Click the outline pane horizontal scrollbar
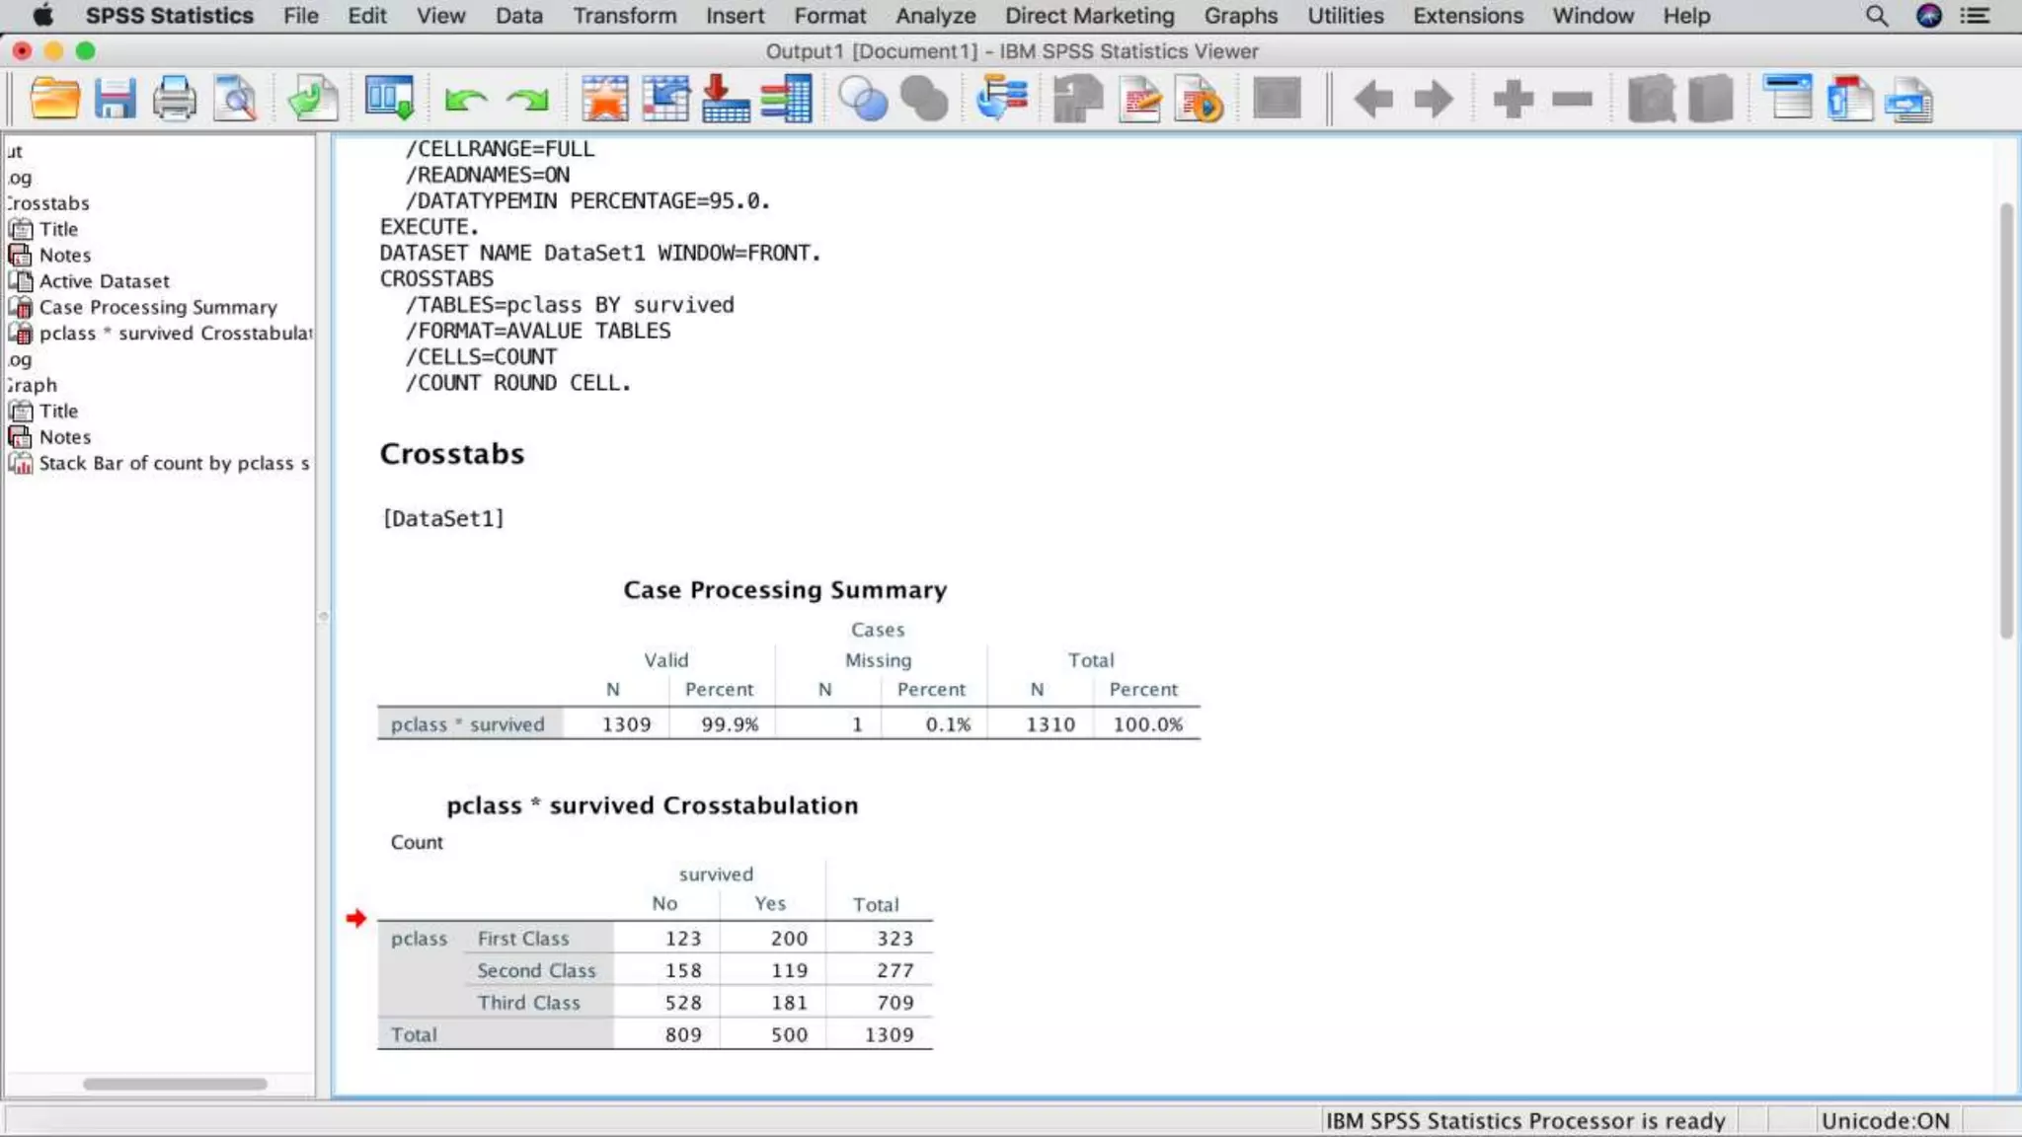Image resolution: width=2022 pixels, height=1137 pixels. pyautogui.click(x=175, y=1084)
